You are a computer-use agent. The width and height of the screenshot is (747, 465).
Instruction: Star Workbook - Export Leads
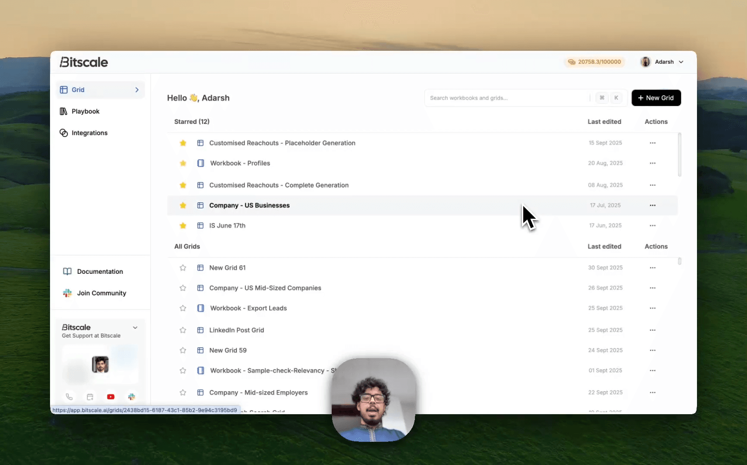click(183, 308)
